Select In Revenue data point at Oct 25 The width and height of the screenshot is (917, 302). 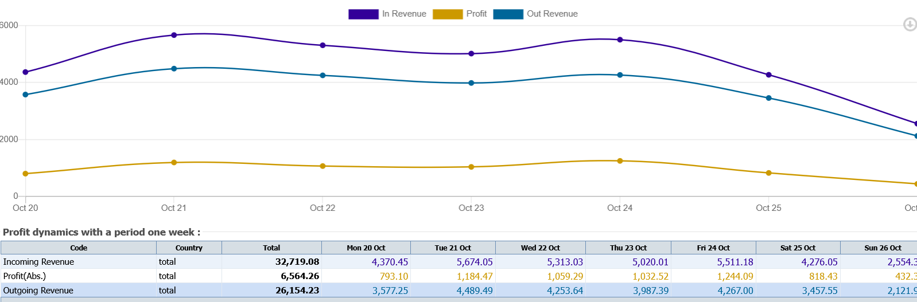point(768,75)
